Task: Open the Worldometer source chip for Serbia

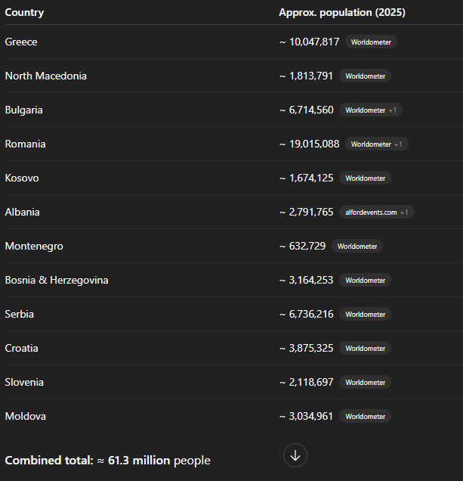Action: (x=365, y=315)
